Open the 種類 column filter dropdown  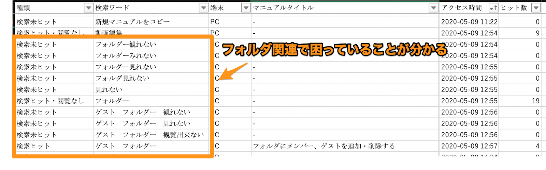coord(88,8)
